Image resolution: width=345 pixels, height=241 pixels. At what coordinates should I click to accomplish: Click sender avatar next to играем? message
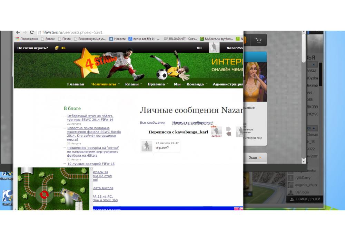pyautogui.click(x=147, y=146)
